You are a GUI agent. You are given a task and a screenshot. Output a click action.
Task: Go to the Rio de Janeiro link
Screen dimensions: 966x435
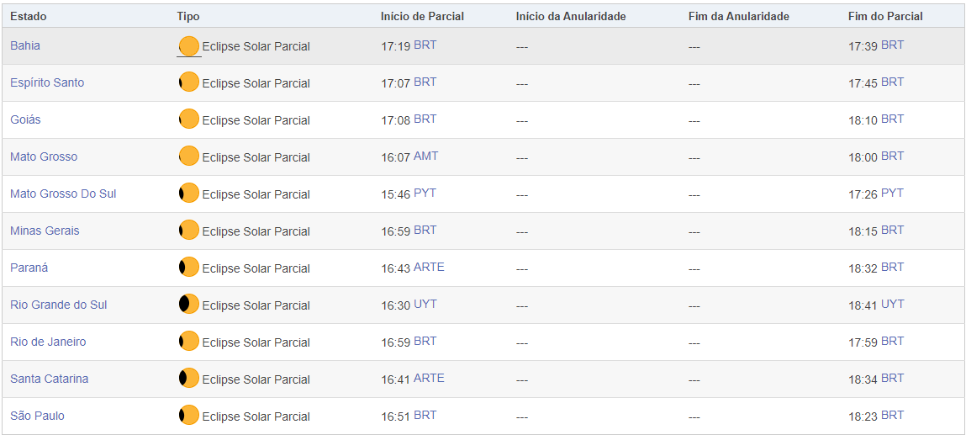(48, 342)
